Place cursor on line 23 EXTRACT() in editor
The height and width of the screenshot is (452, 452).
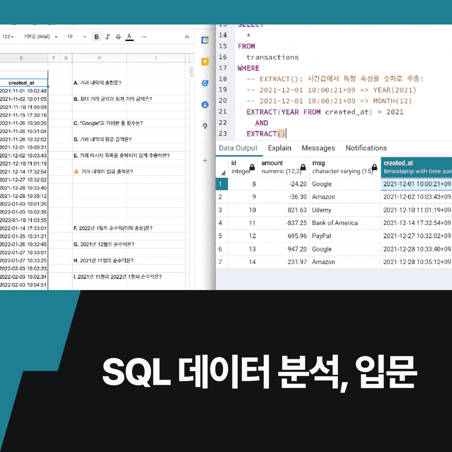pyautogui.click(x=265, y=134)
